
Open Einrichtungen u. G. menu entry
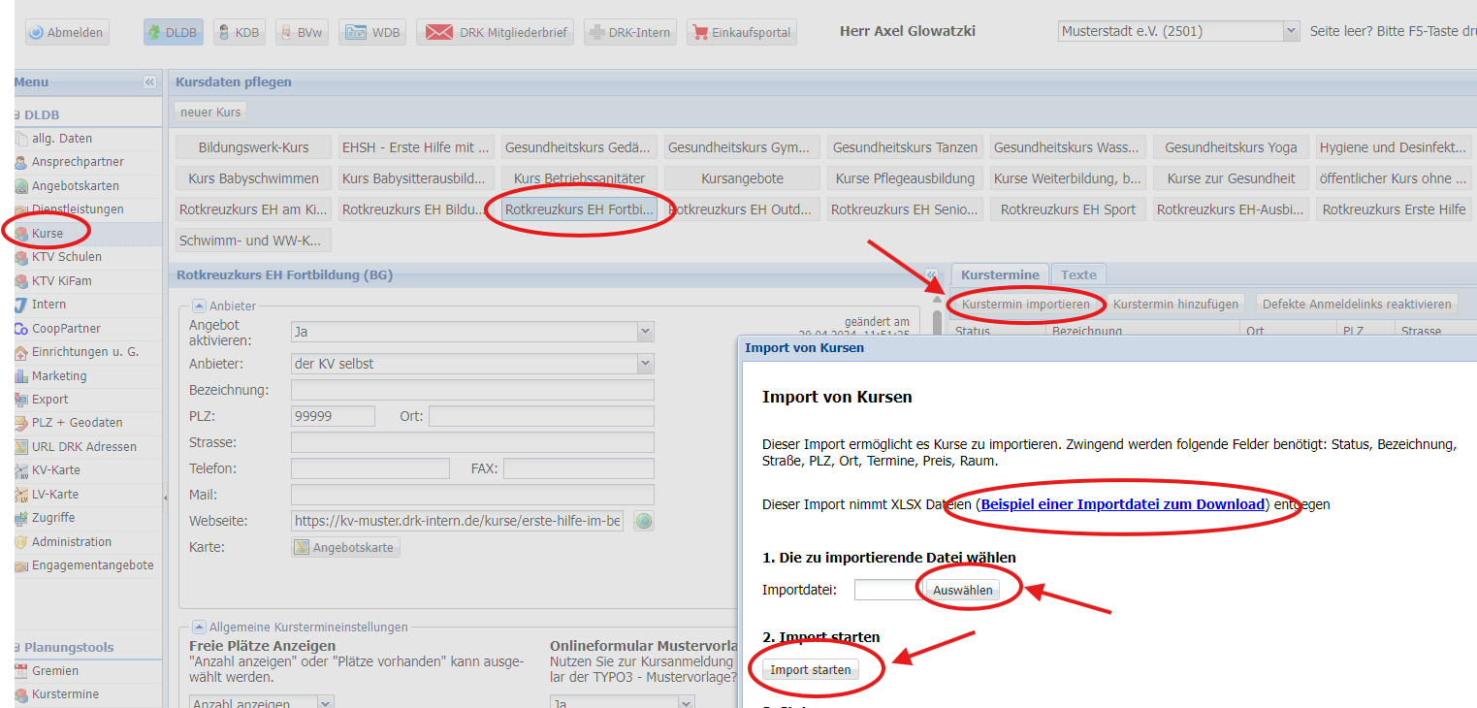[x=84, y=352]
